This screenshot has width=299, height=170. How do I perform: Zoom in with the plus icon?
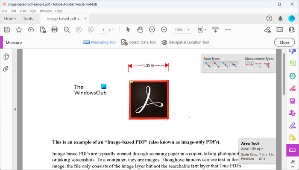[x=164, y=29]
